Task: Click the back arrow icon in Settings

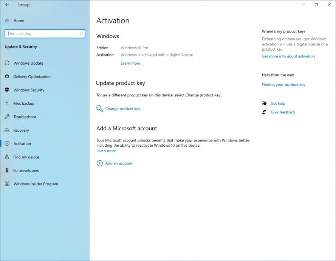Action: [x=7, y=5]
